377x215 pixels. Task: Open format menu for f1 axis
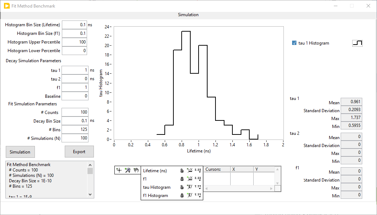[x=198, y=178]
